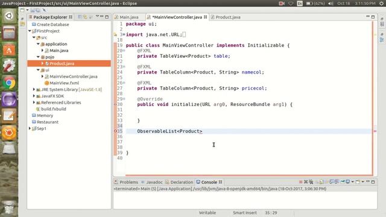The height and width of the screenshot is (217, 386).
Task: Click the Terminate button in Console toolbar
Action: [300, 182]
